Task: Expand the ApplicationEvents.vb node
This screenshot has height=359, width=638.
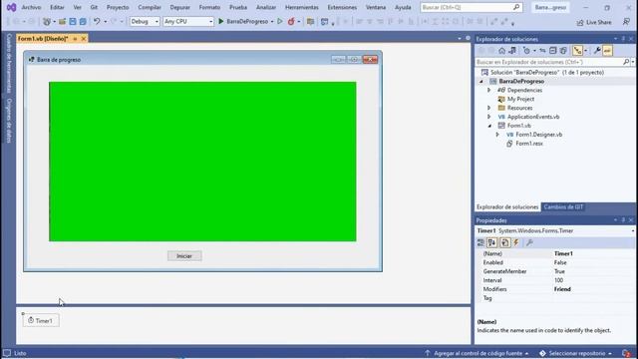Action: [x=489, y=117]
